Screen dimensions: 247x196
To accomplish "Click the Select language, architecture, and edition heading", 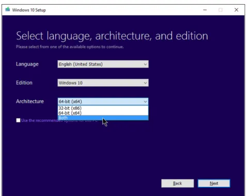I will pyautogui.click(x=112, y=36).
